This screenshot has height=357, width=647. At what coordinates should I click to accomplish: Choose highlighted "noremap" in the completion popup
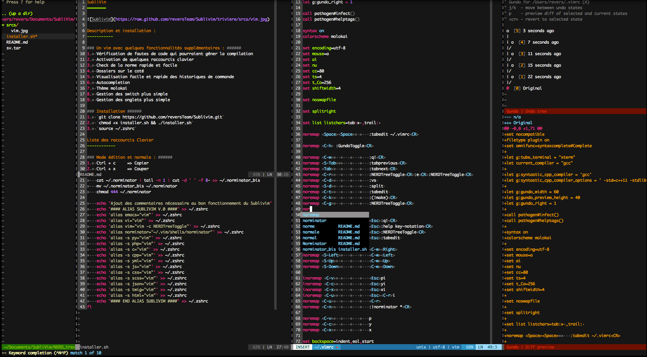tap(335, 215)
